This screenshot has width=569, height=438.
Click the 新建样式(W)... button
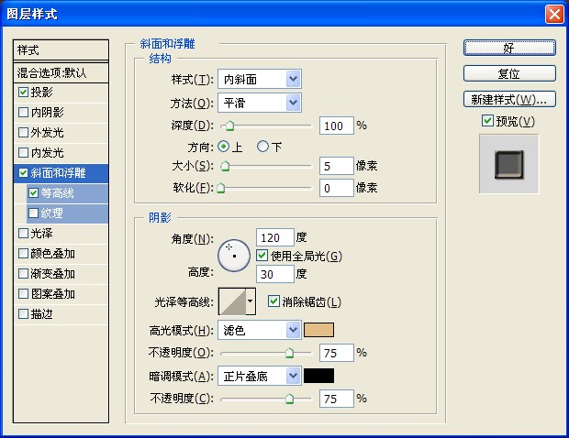508,99
